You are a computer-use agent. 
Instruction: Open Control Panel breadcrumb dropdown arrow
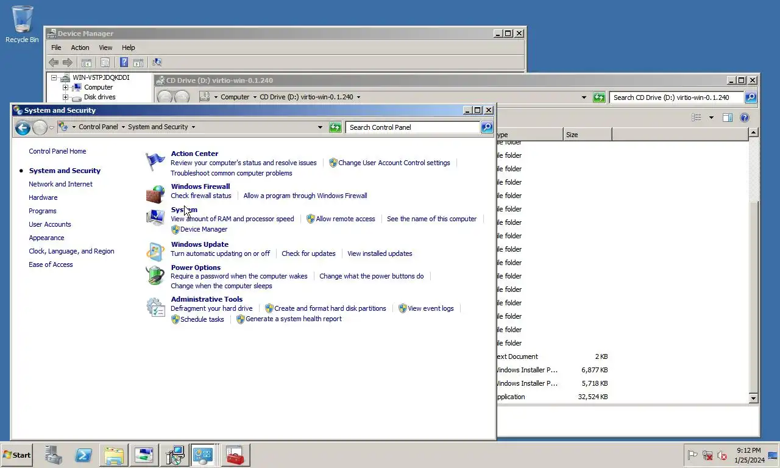pos(123,127)
